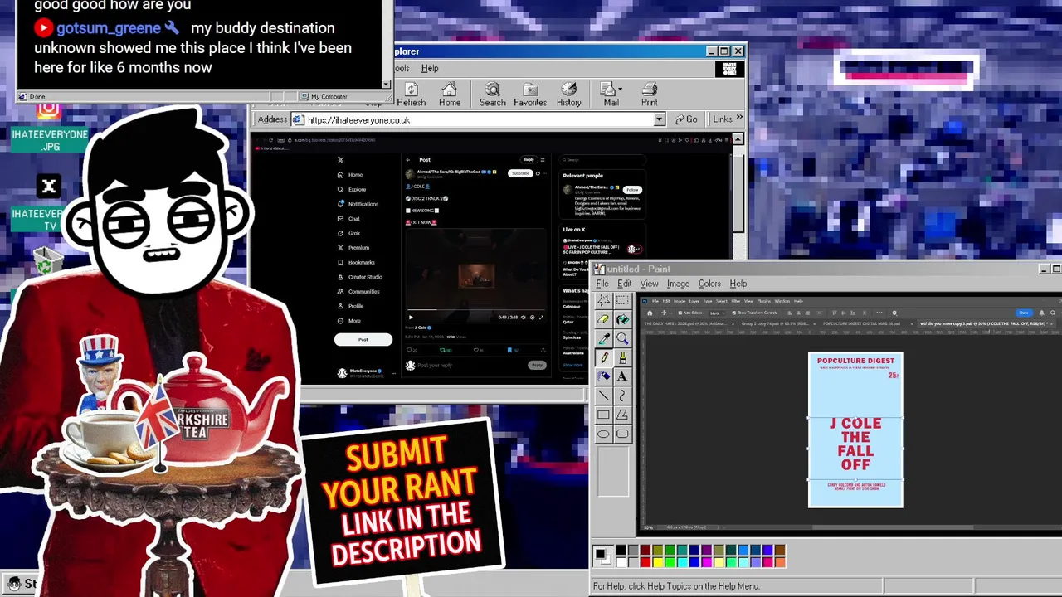This screenshot has width=1062, height=597.
Task: Open the Help menu in Explorer
Action: pyautogui.click(x=430, y=68)
